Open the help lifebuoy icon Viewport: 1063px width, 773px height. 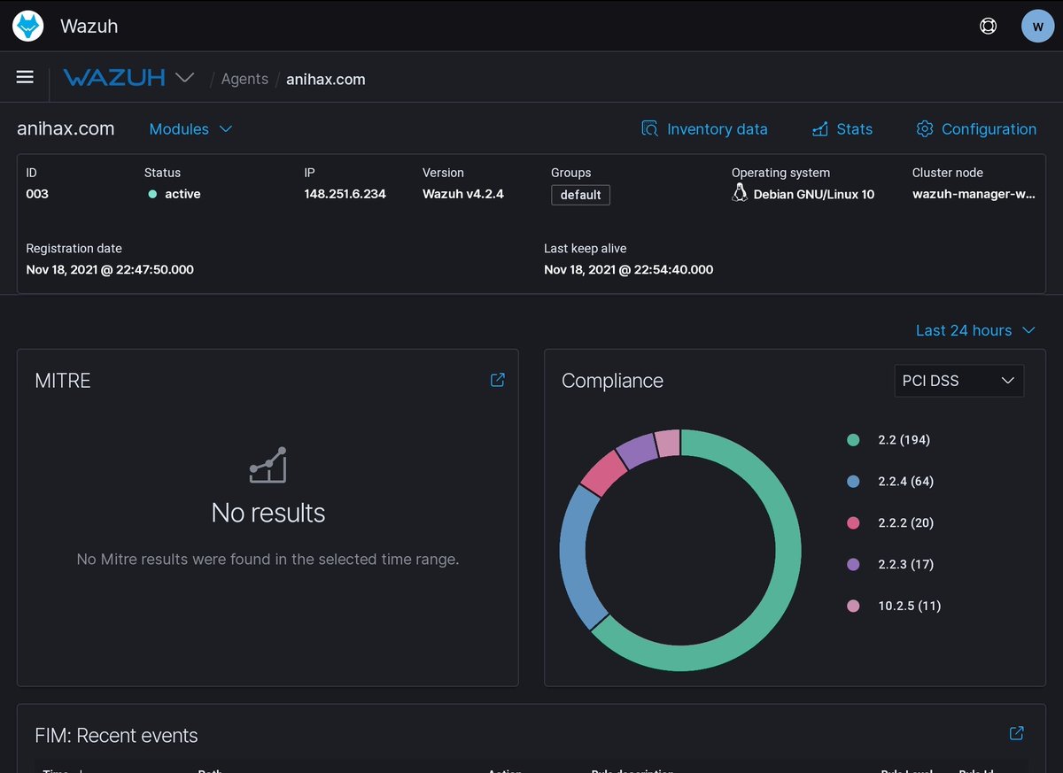[989, 26]
